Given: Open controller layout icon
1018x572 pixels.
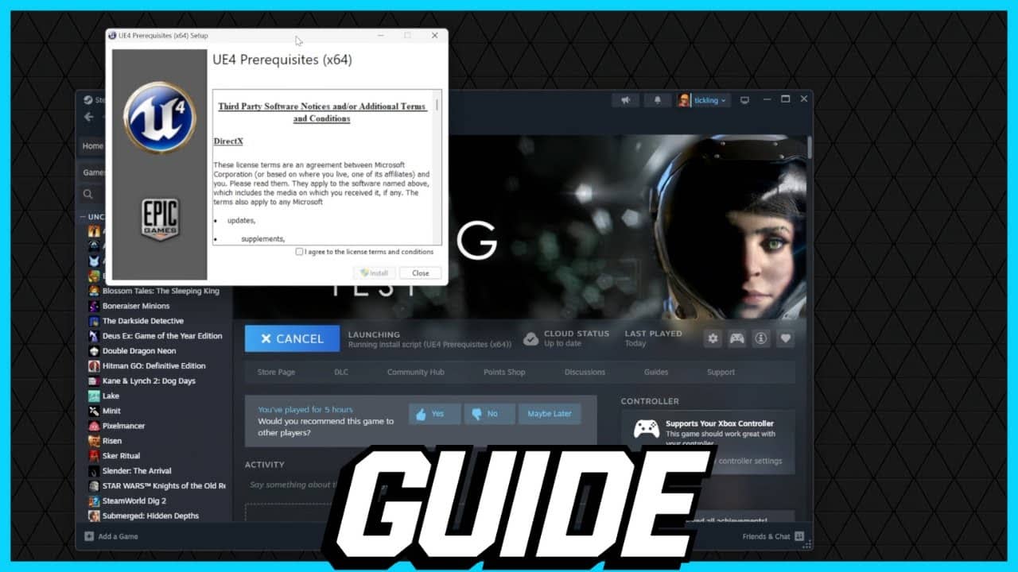Looking at the screenshot, I should click(737, 338).
